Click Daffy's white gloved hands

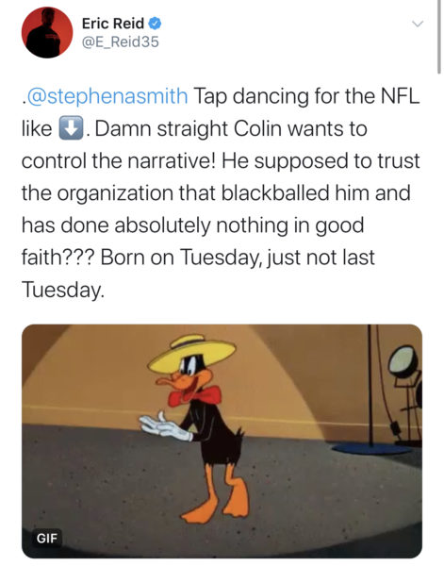[165, 426]
